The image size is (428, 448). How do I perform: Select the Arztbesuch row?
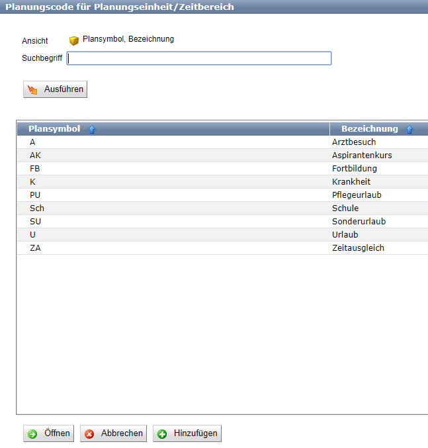[354, 142]
